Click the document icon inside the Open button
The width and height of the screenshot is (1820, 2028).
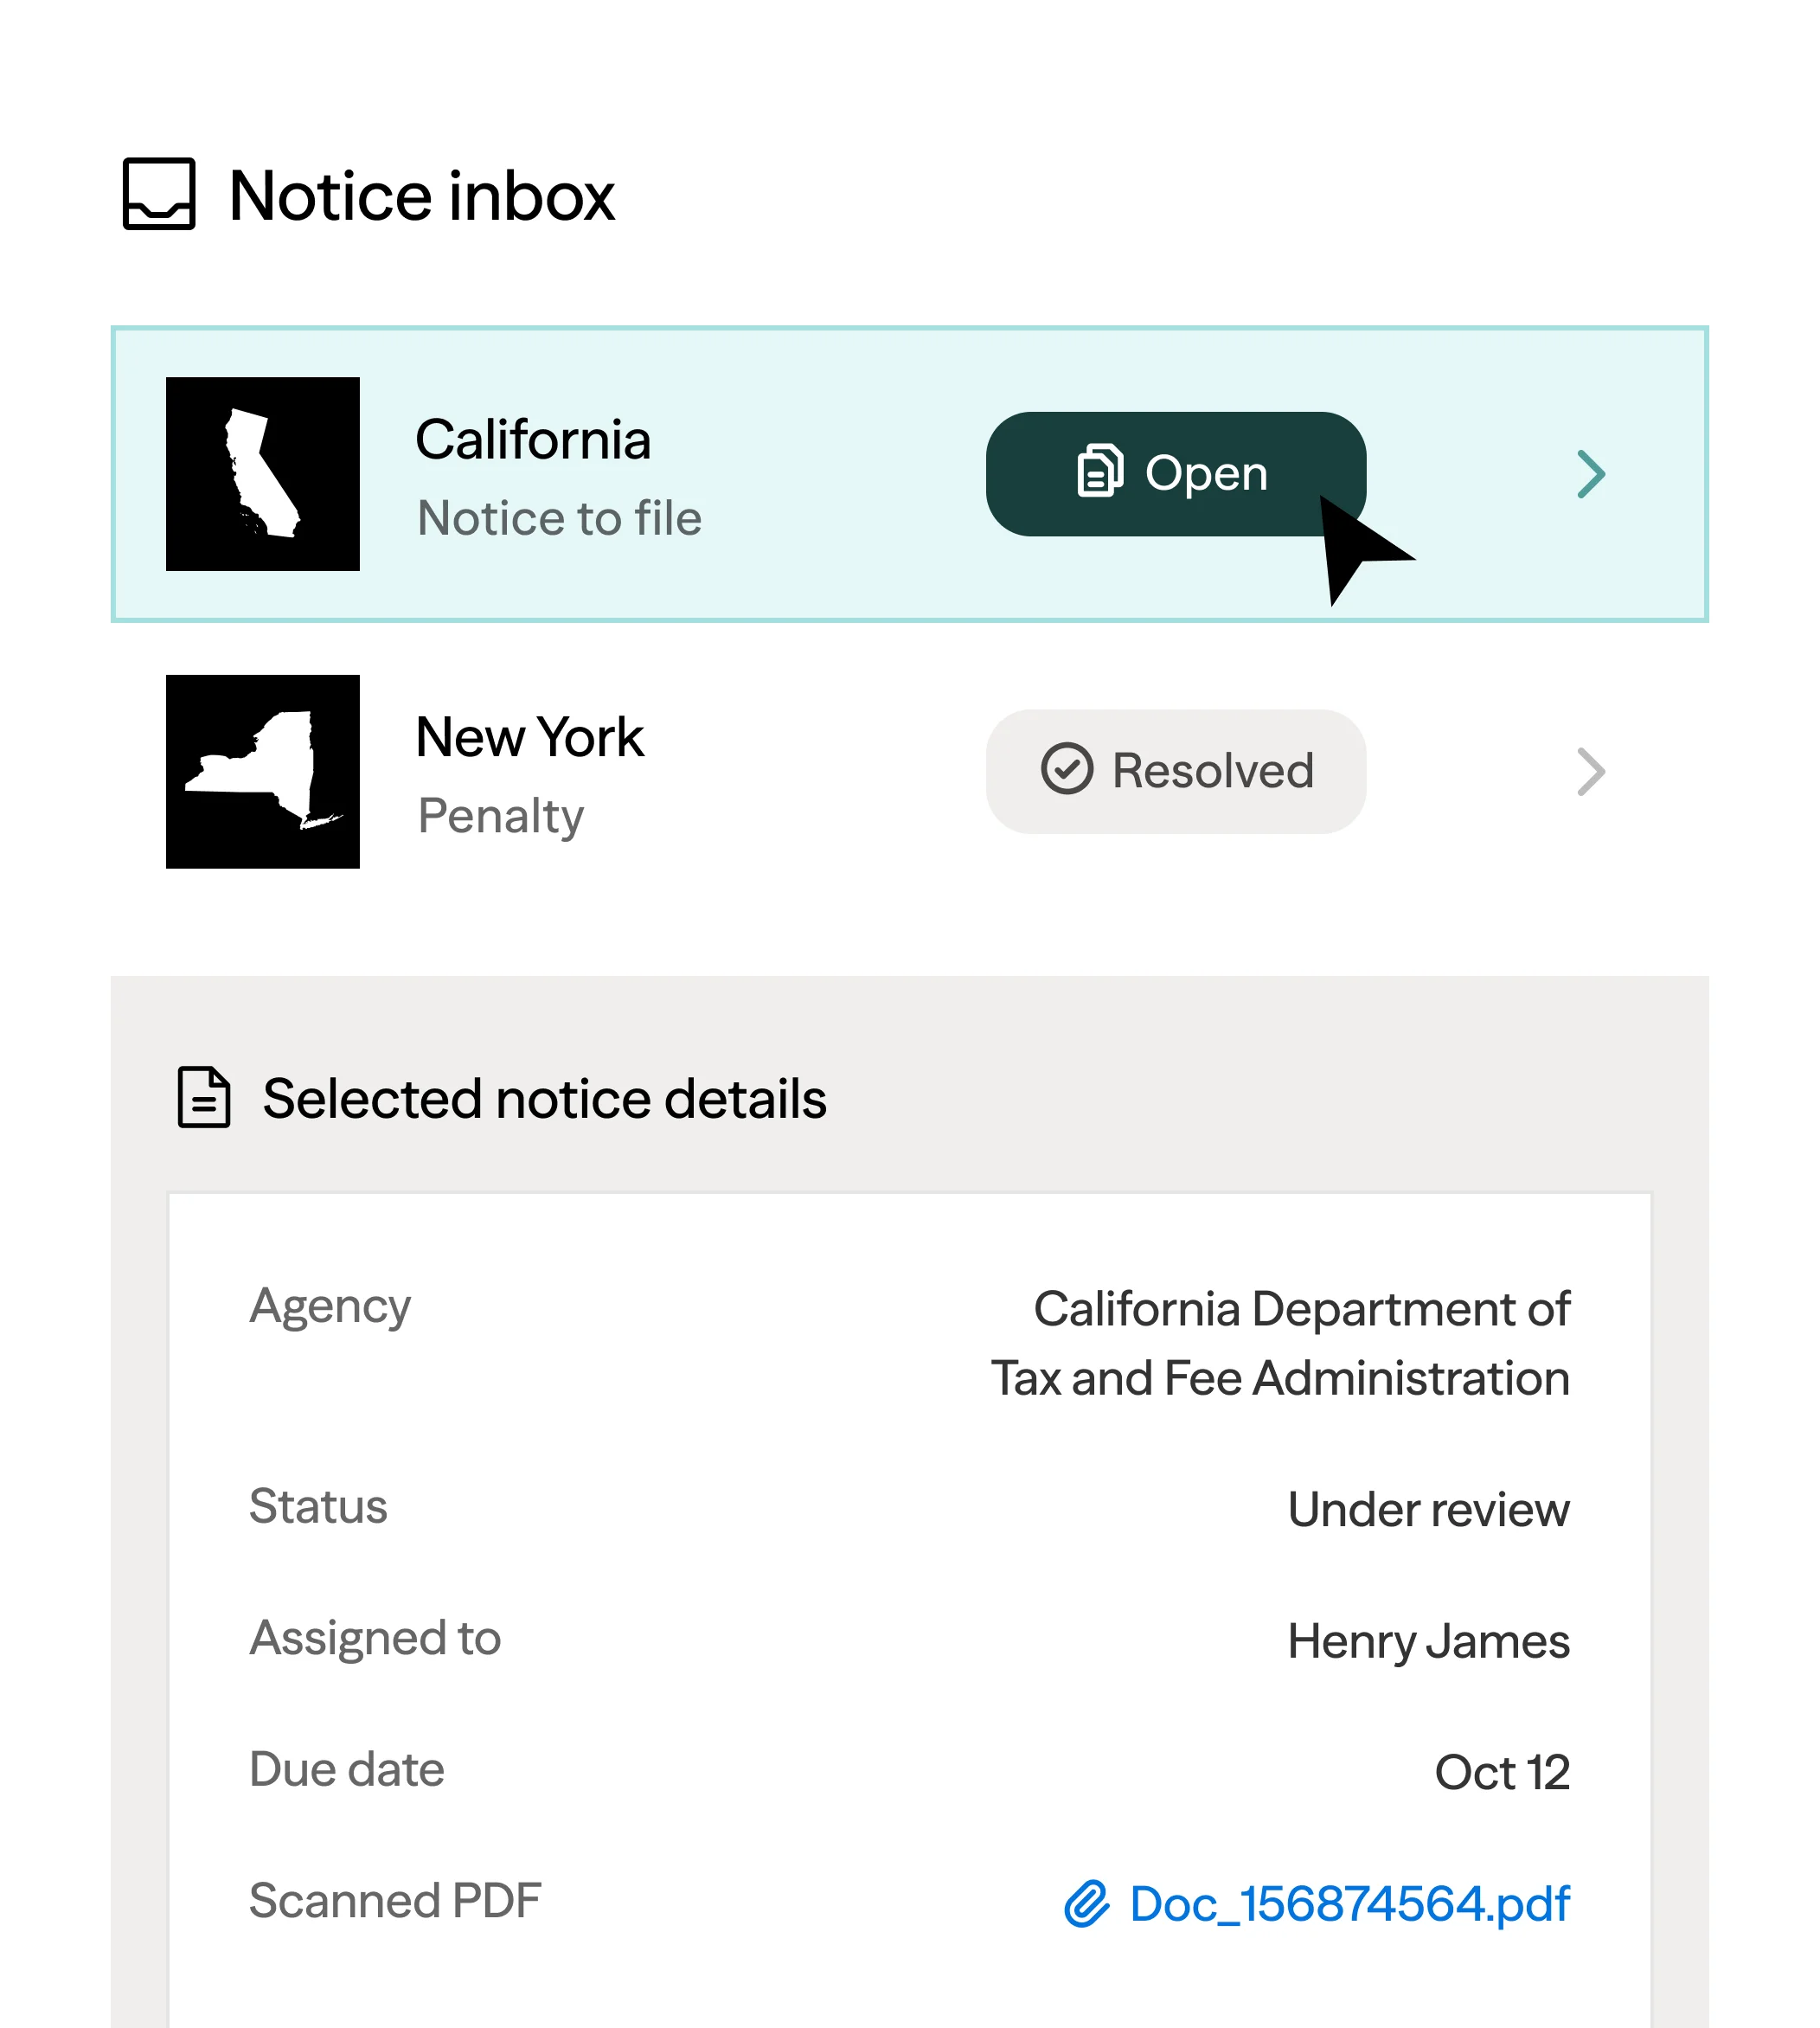pyautogui.click(x=1101, y=473)
